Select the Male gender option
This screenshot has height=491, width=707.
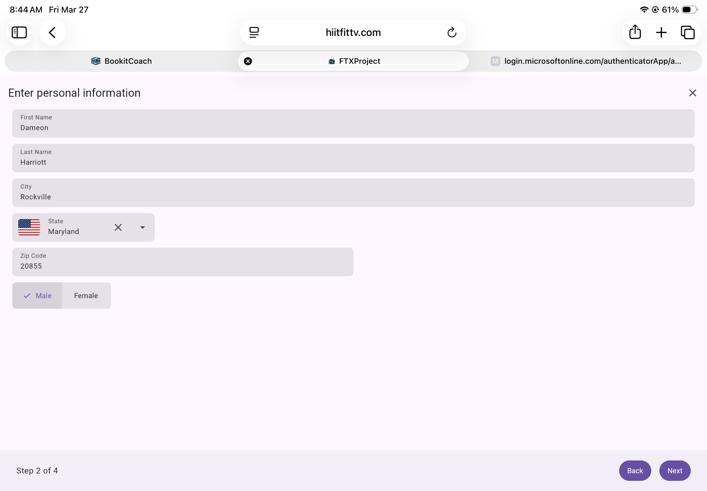pos(37,295)
